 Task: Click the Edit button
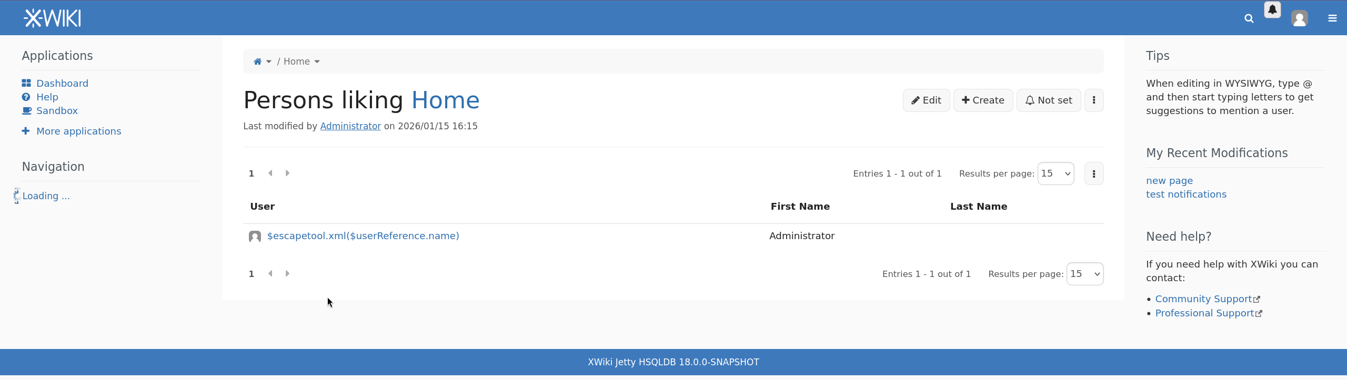[926, 100]
